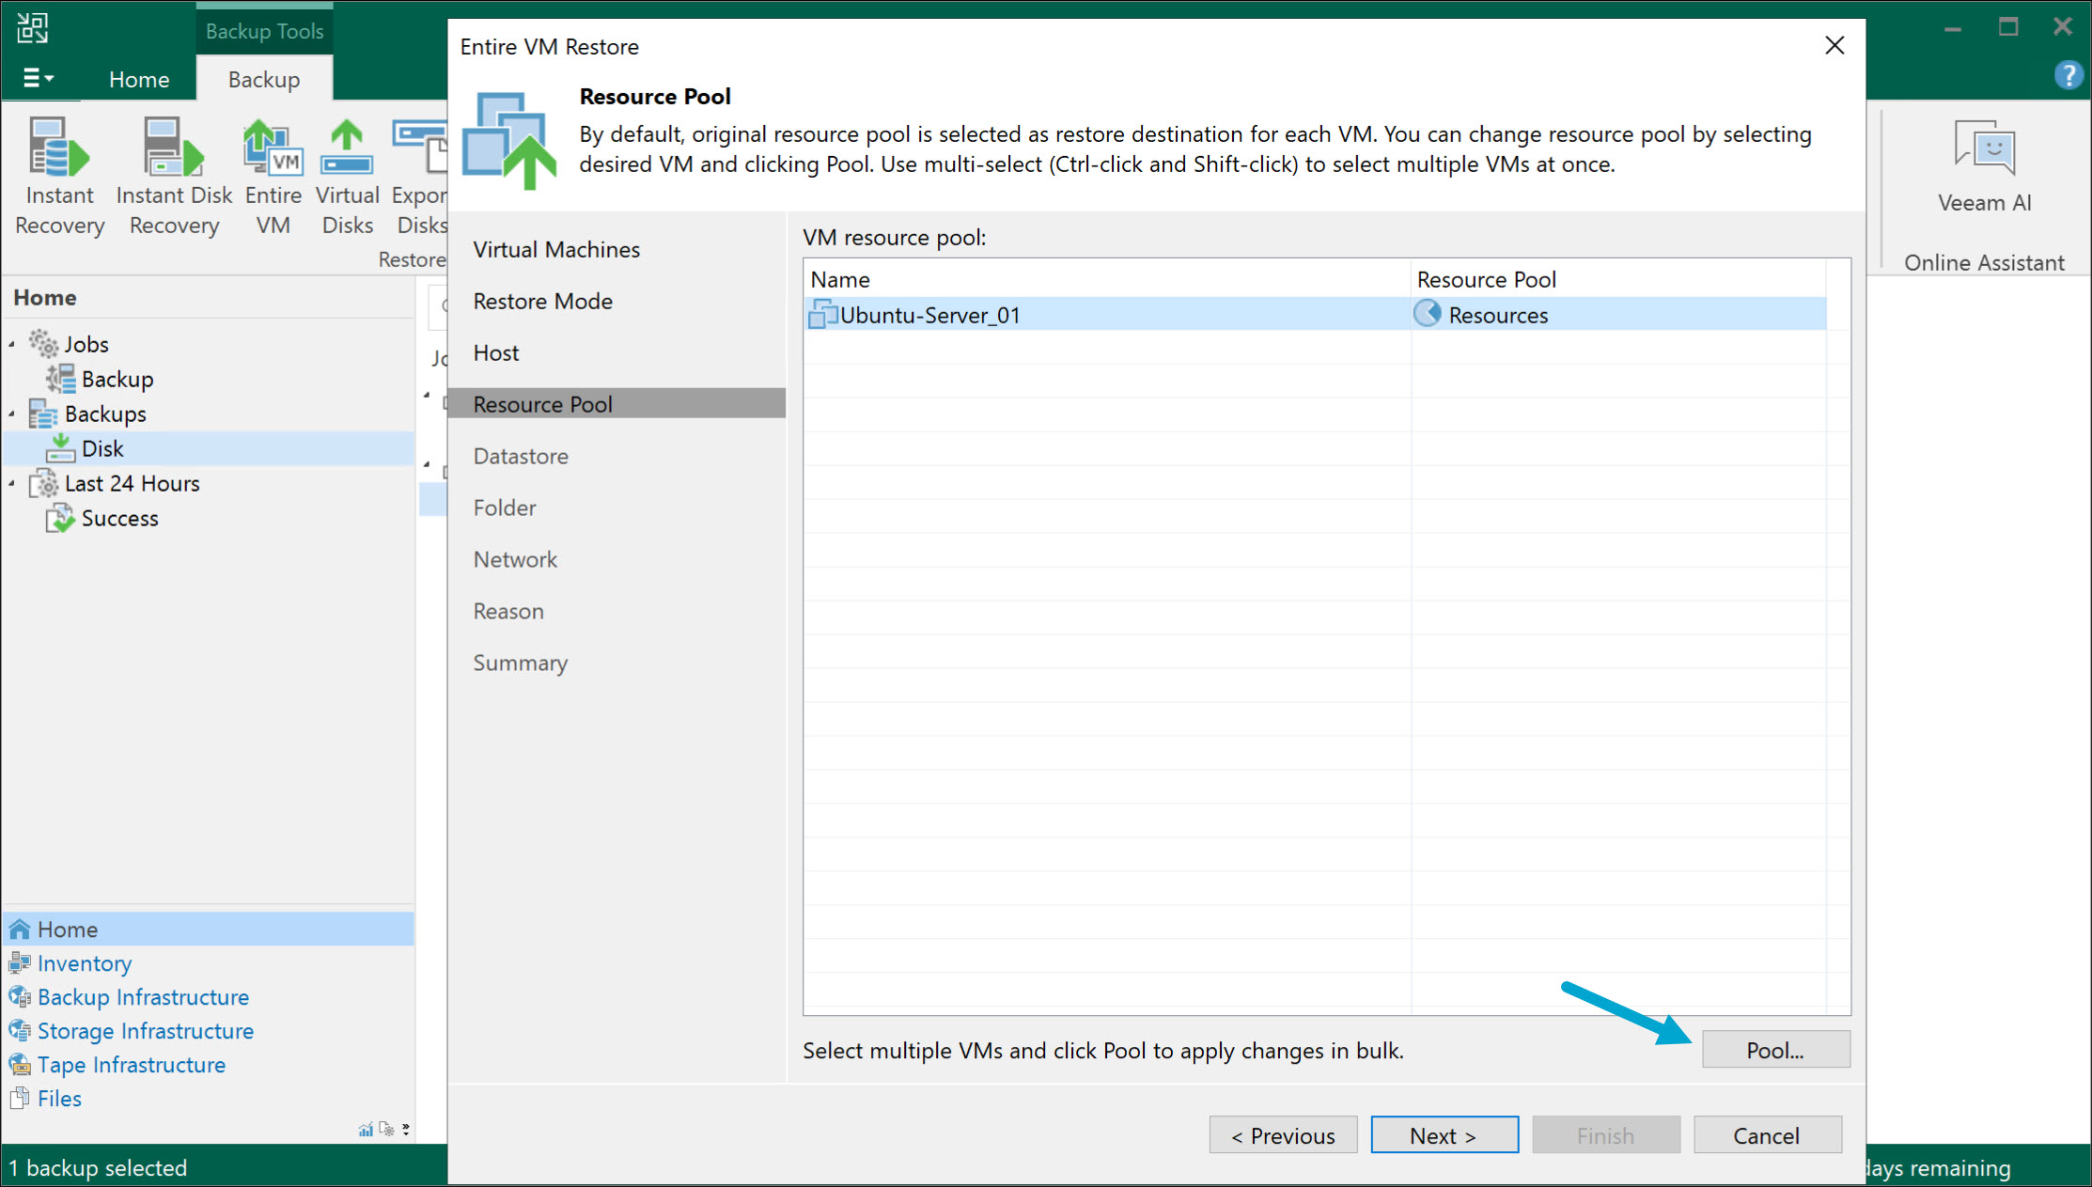The image size is (2092, 1187).
Task: Select the Success node under Last 24 Hours
Action: 119,518
